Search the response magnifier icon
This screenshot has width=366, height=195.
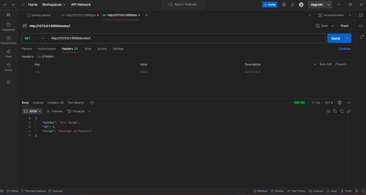[x=342, y=111]
